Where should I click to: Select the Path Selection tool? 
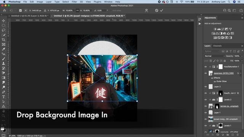point(3,102)
